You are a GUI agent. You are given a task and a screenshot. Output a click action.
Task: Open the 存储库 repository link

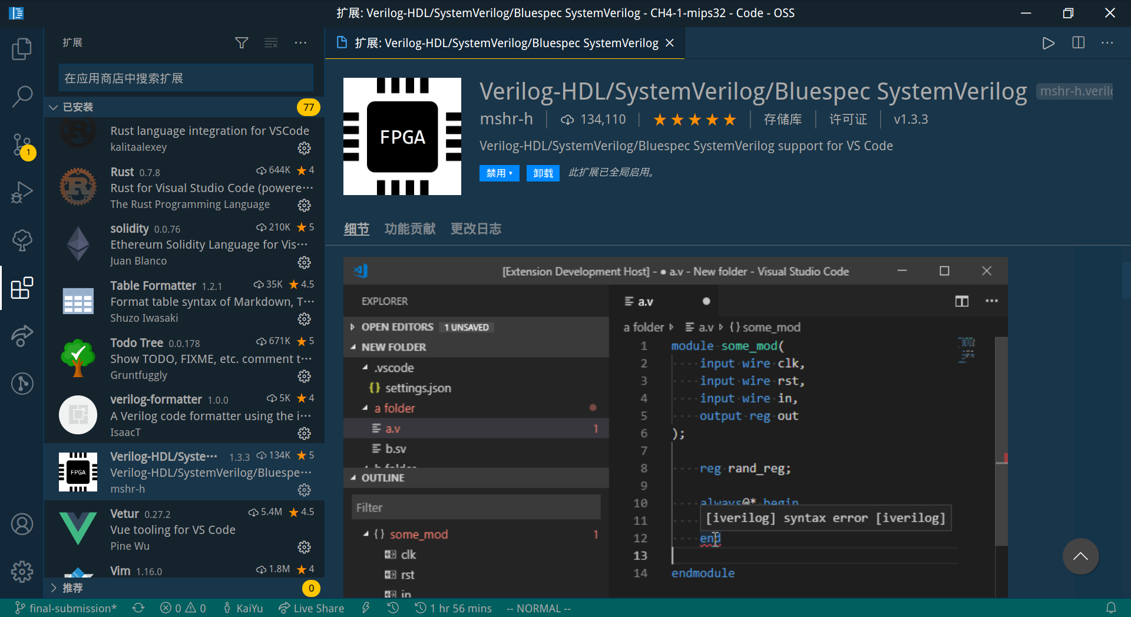[x=783, y=119]
